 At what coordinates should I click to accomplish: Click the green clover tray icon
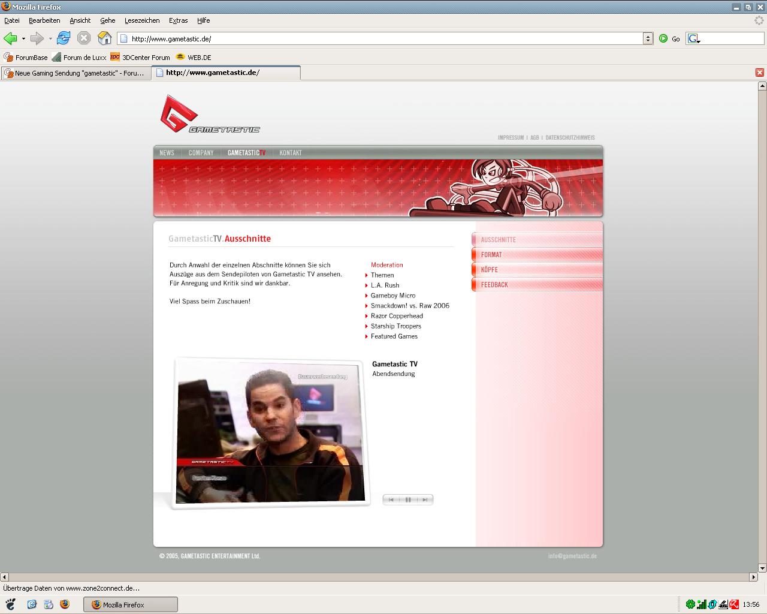click(x=690, y=604)
